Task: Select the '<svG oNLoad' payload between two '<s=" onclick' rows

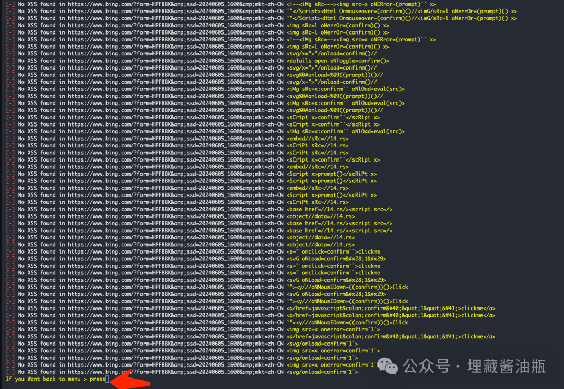Action: (336, 259)
